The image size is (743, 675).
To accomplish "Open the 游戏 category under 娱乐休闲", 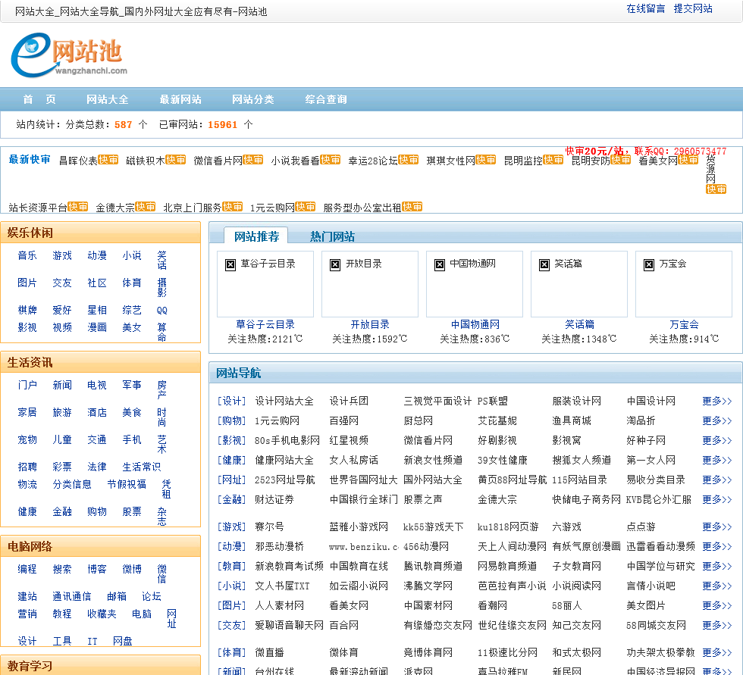I will pyautogui.click(x=62, y=255).
